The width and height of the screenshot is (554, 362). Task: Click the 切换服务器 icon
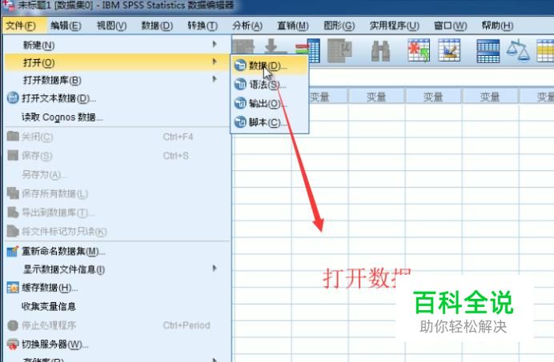13,344
